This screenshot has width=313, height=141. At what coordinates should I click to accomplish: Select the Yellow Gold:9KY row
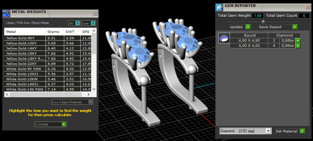[x=48, y=38]
